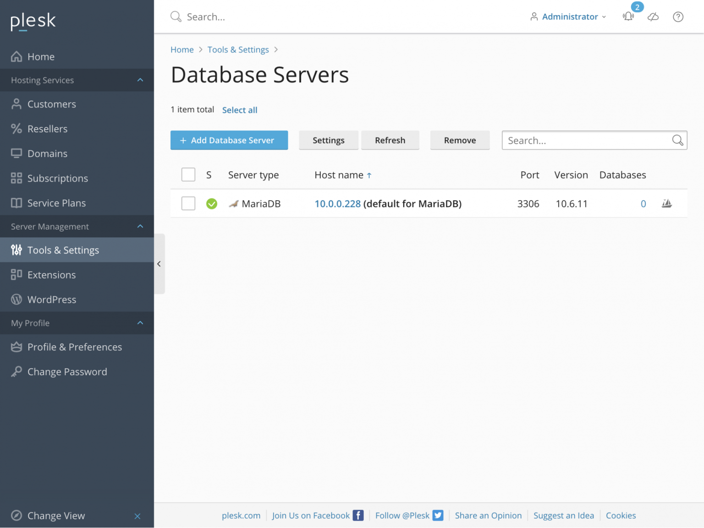Collapse the Server Management section
This screenshot has width=704, height=528.
coord(140,226)
